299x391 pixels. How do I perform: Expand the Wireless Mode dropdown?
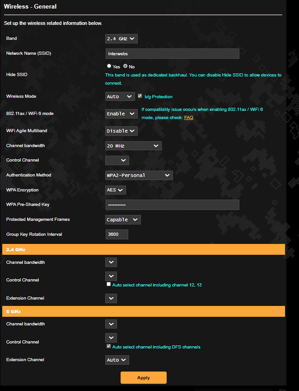coord(120,96)
